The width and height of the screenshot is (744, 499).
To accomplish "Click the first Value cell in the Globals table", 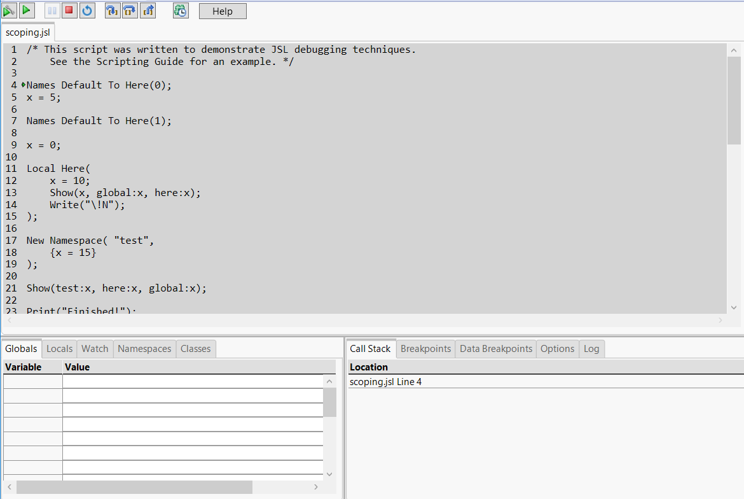I will 191,381.
